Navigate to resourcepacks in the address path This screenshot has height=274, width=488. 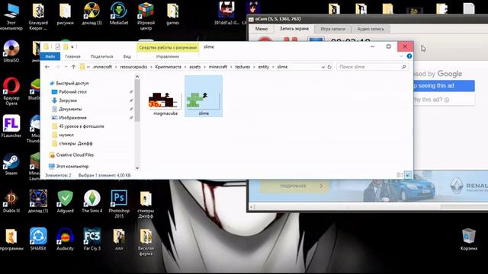coord(133,67)
